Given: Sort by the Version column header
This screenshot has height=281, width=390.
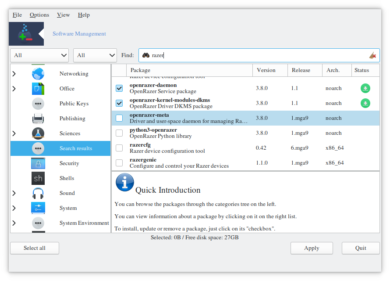Looking at the screenshot, I should 270,70.
